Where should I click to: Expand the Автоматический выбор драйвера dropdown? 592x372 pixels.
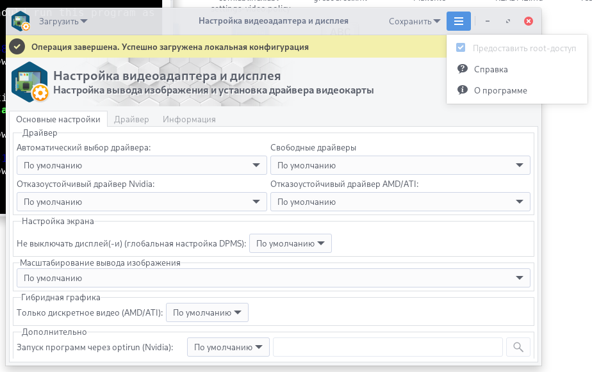[142, 165]
